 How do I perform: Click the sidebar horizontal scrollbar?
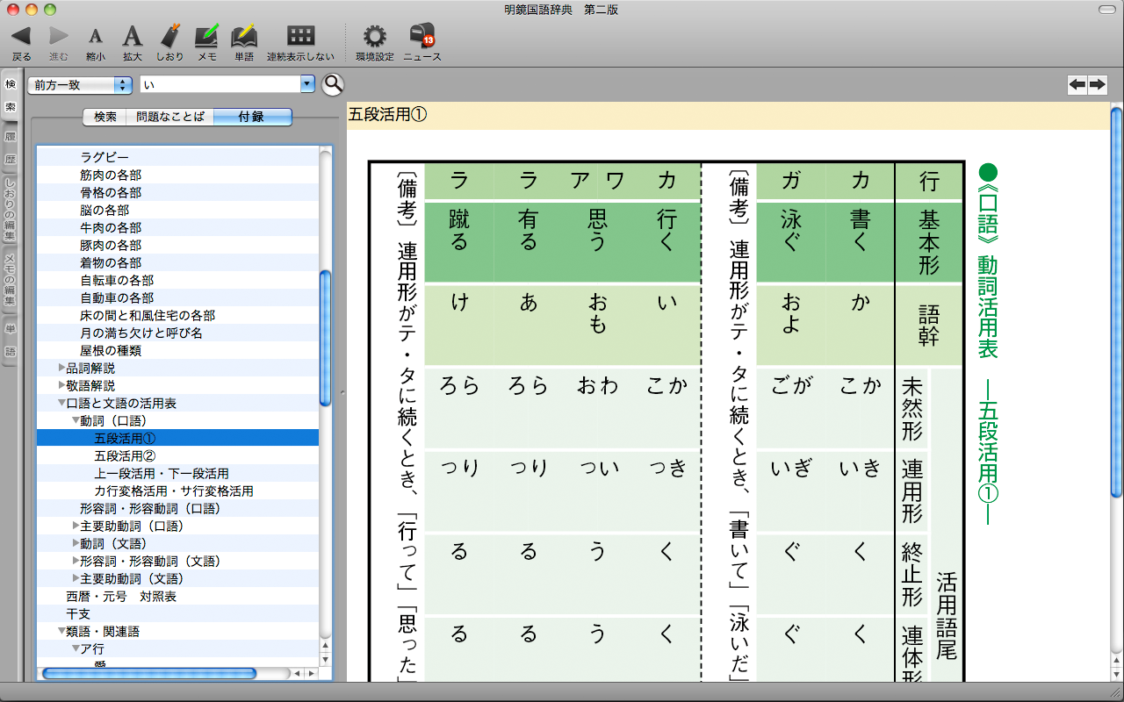click(149, 673)
